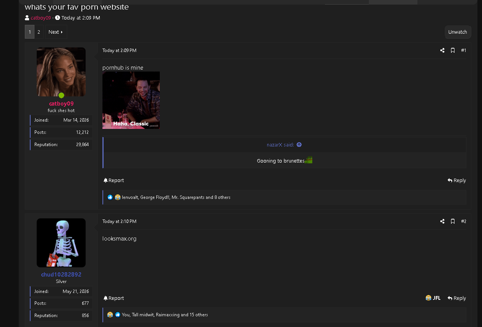Unwatch this thread
The height and width of the screenshot is (327, 482).
click(458, 32)
